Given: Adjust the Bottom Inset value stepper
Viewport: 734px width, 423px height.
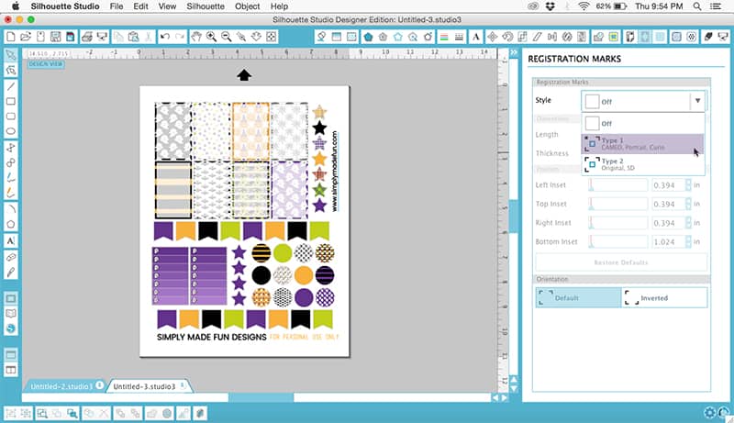Looking at the screenshot, I should pos(688,241).
